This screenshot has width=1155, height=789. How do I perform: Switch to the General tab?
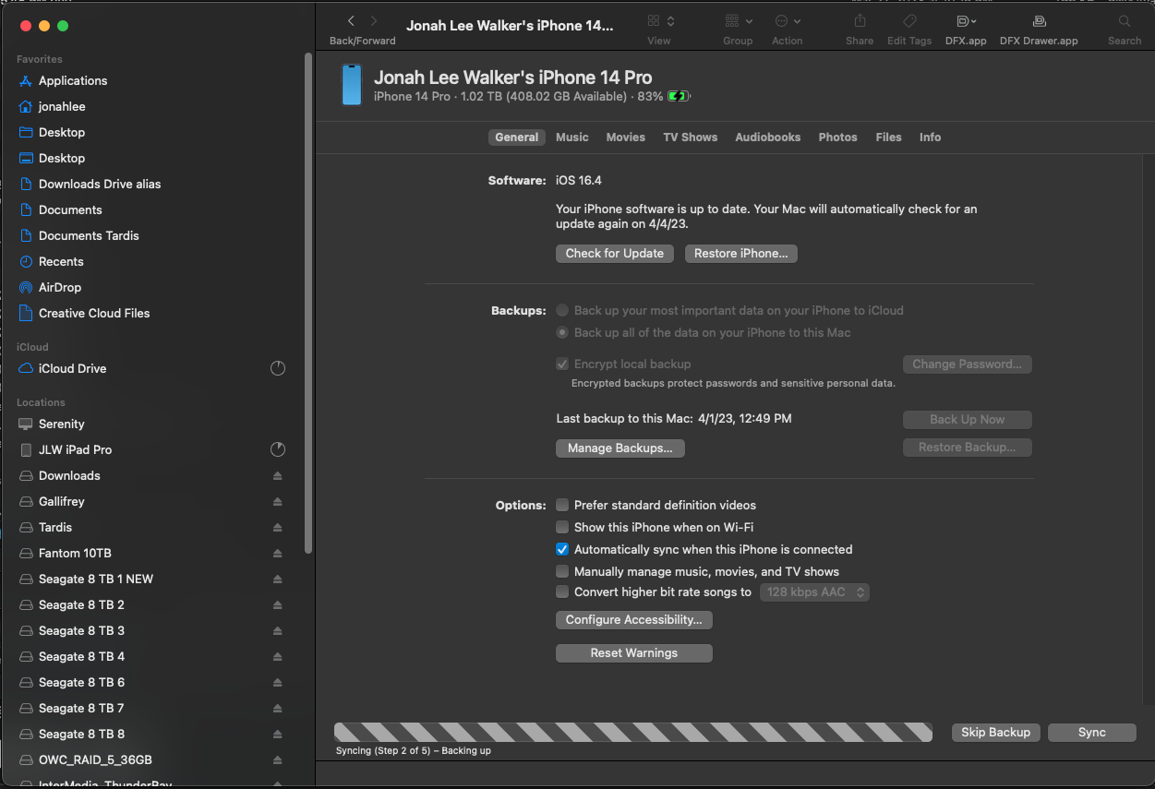point(516,137)
